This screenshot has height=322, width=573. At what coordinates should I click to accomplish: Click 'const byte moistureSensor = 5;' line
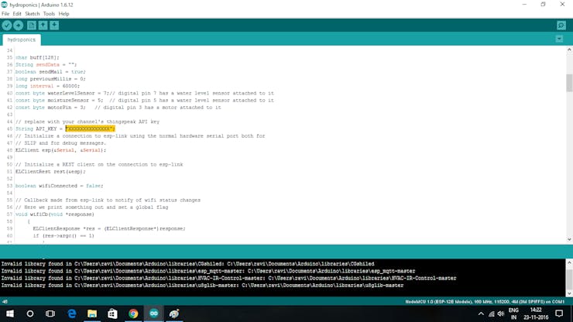59,100
